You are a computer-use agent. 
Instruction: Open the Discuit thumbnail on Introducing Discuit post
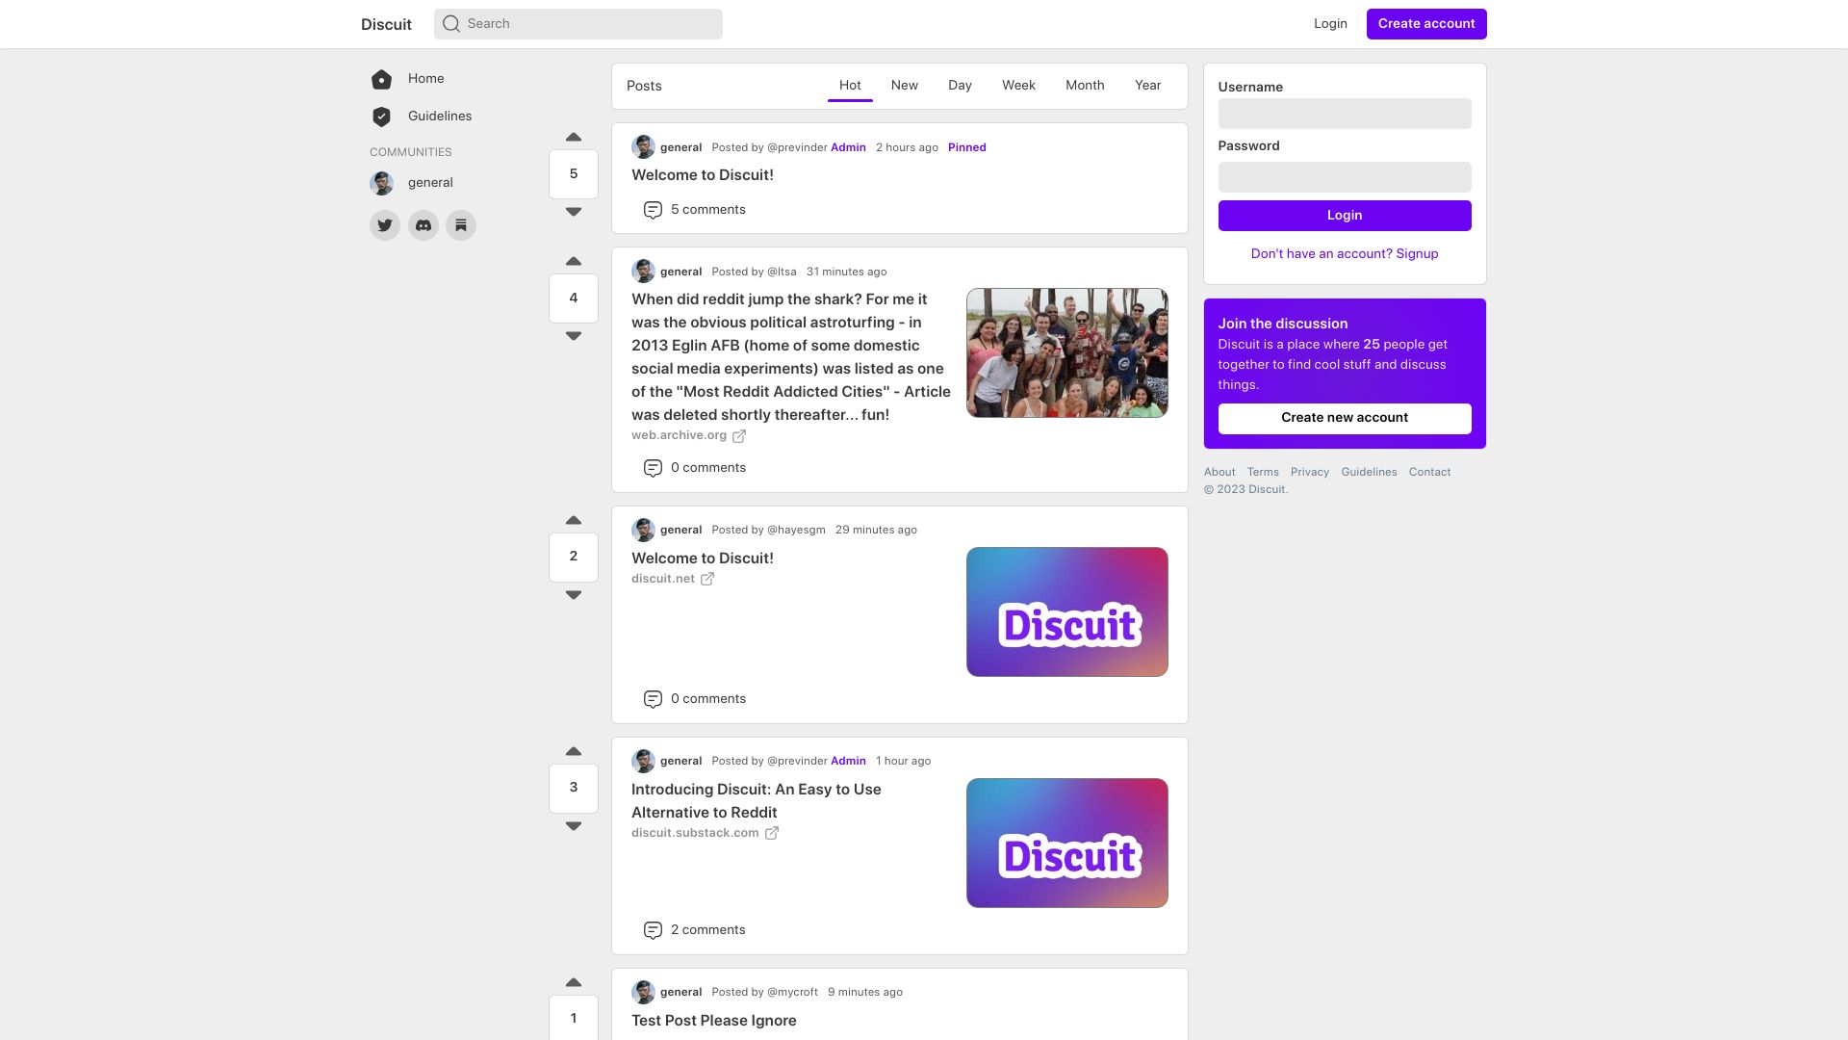[x=1067, y=844]
